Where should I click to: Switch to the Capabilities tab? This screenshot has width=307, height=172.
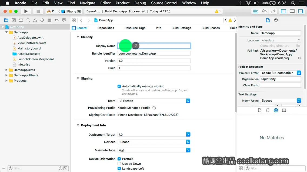tap(106, 28)
